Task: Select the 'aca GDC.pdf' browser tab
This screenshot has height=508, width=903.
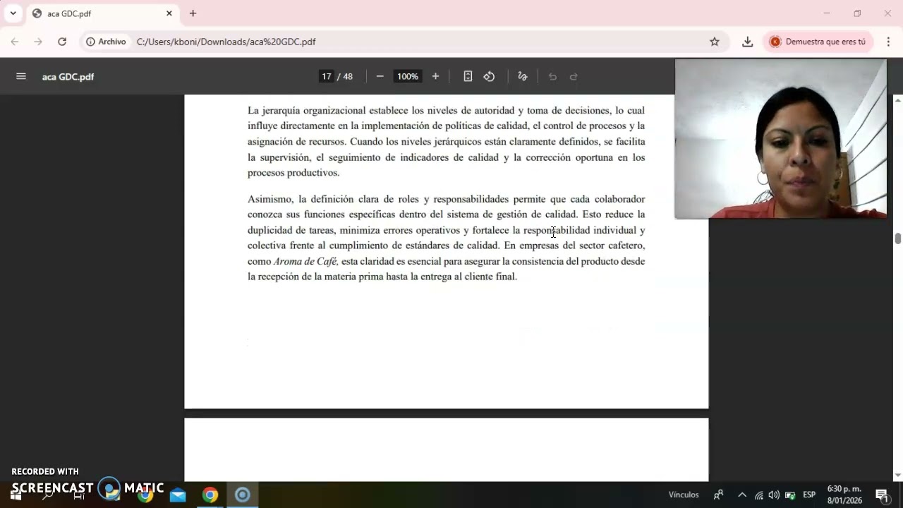Action: click(102, 13)
